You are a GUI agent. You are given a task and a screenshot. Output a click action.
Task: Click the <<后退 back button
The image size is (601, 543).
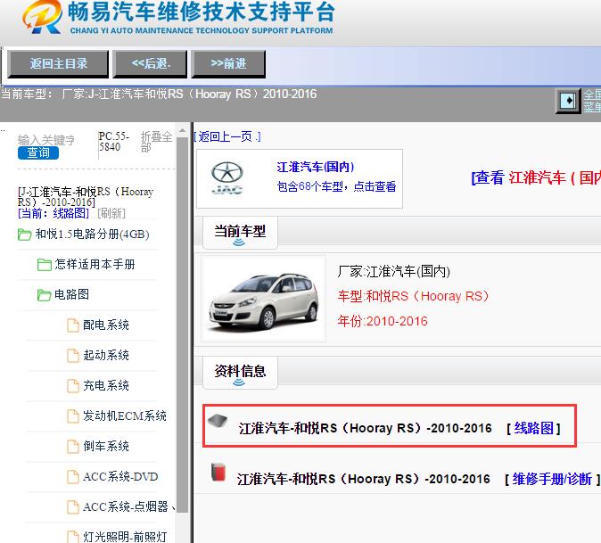tap(150, 63)
